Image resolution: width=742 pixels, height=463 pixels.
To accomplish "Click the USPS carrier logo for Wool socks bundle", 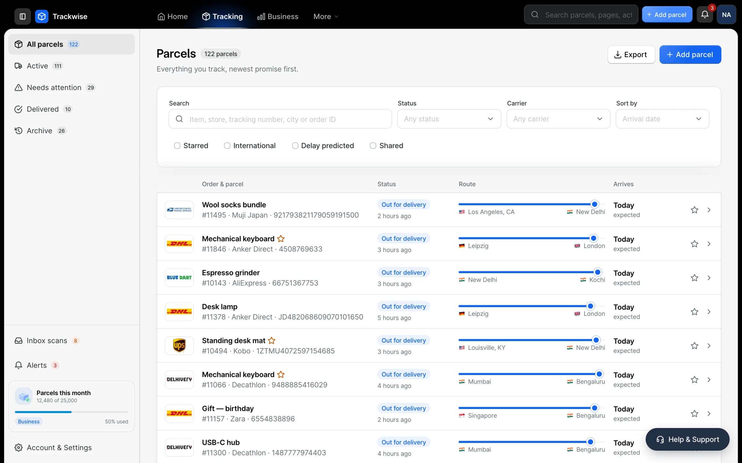I will pyautogui.click(x=179, y=210).
